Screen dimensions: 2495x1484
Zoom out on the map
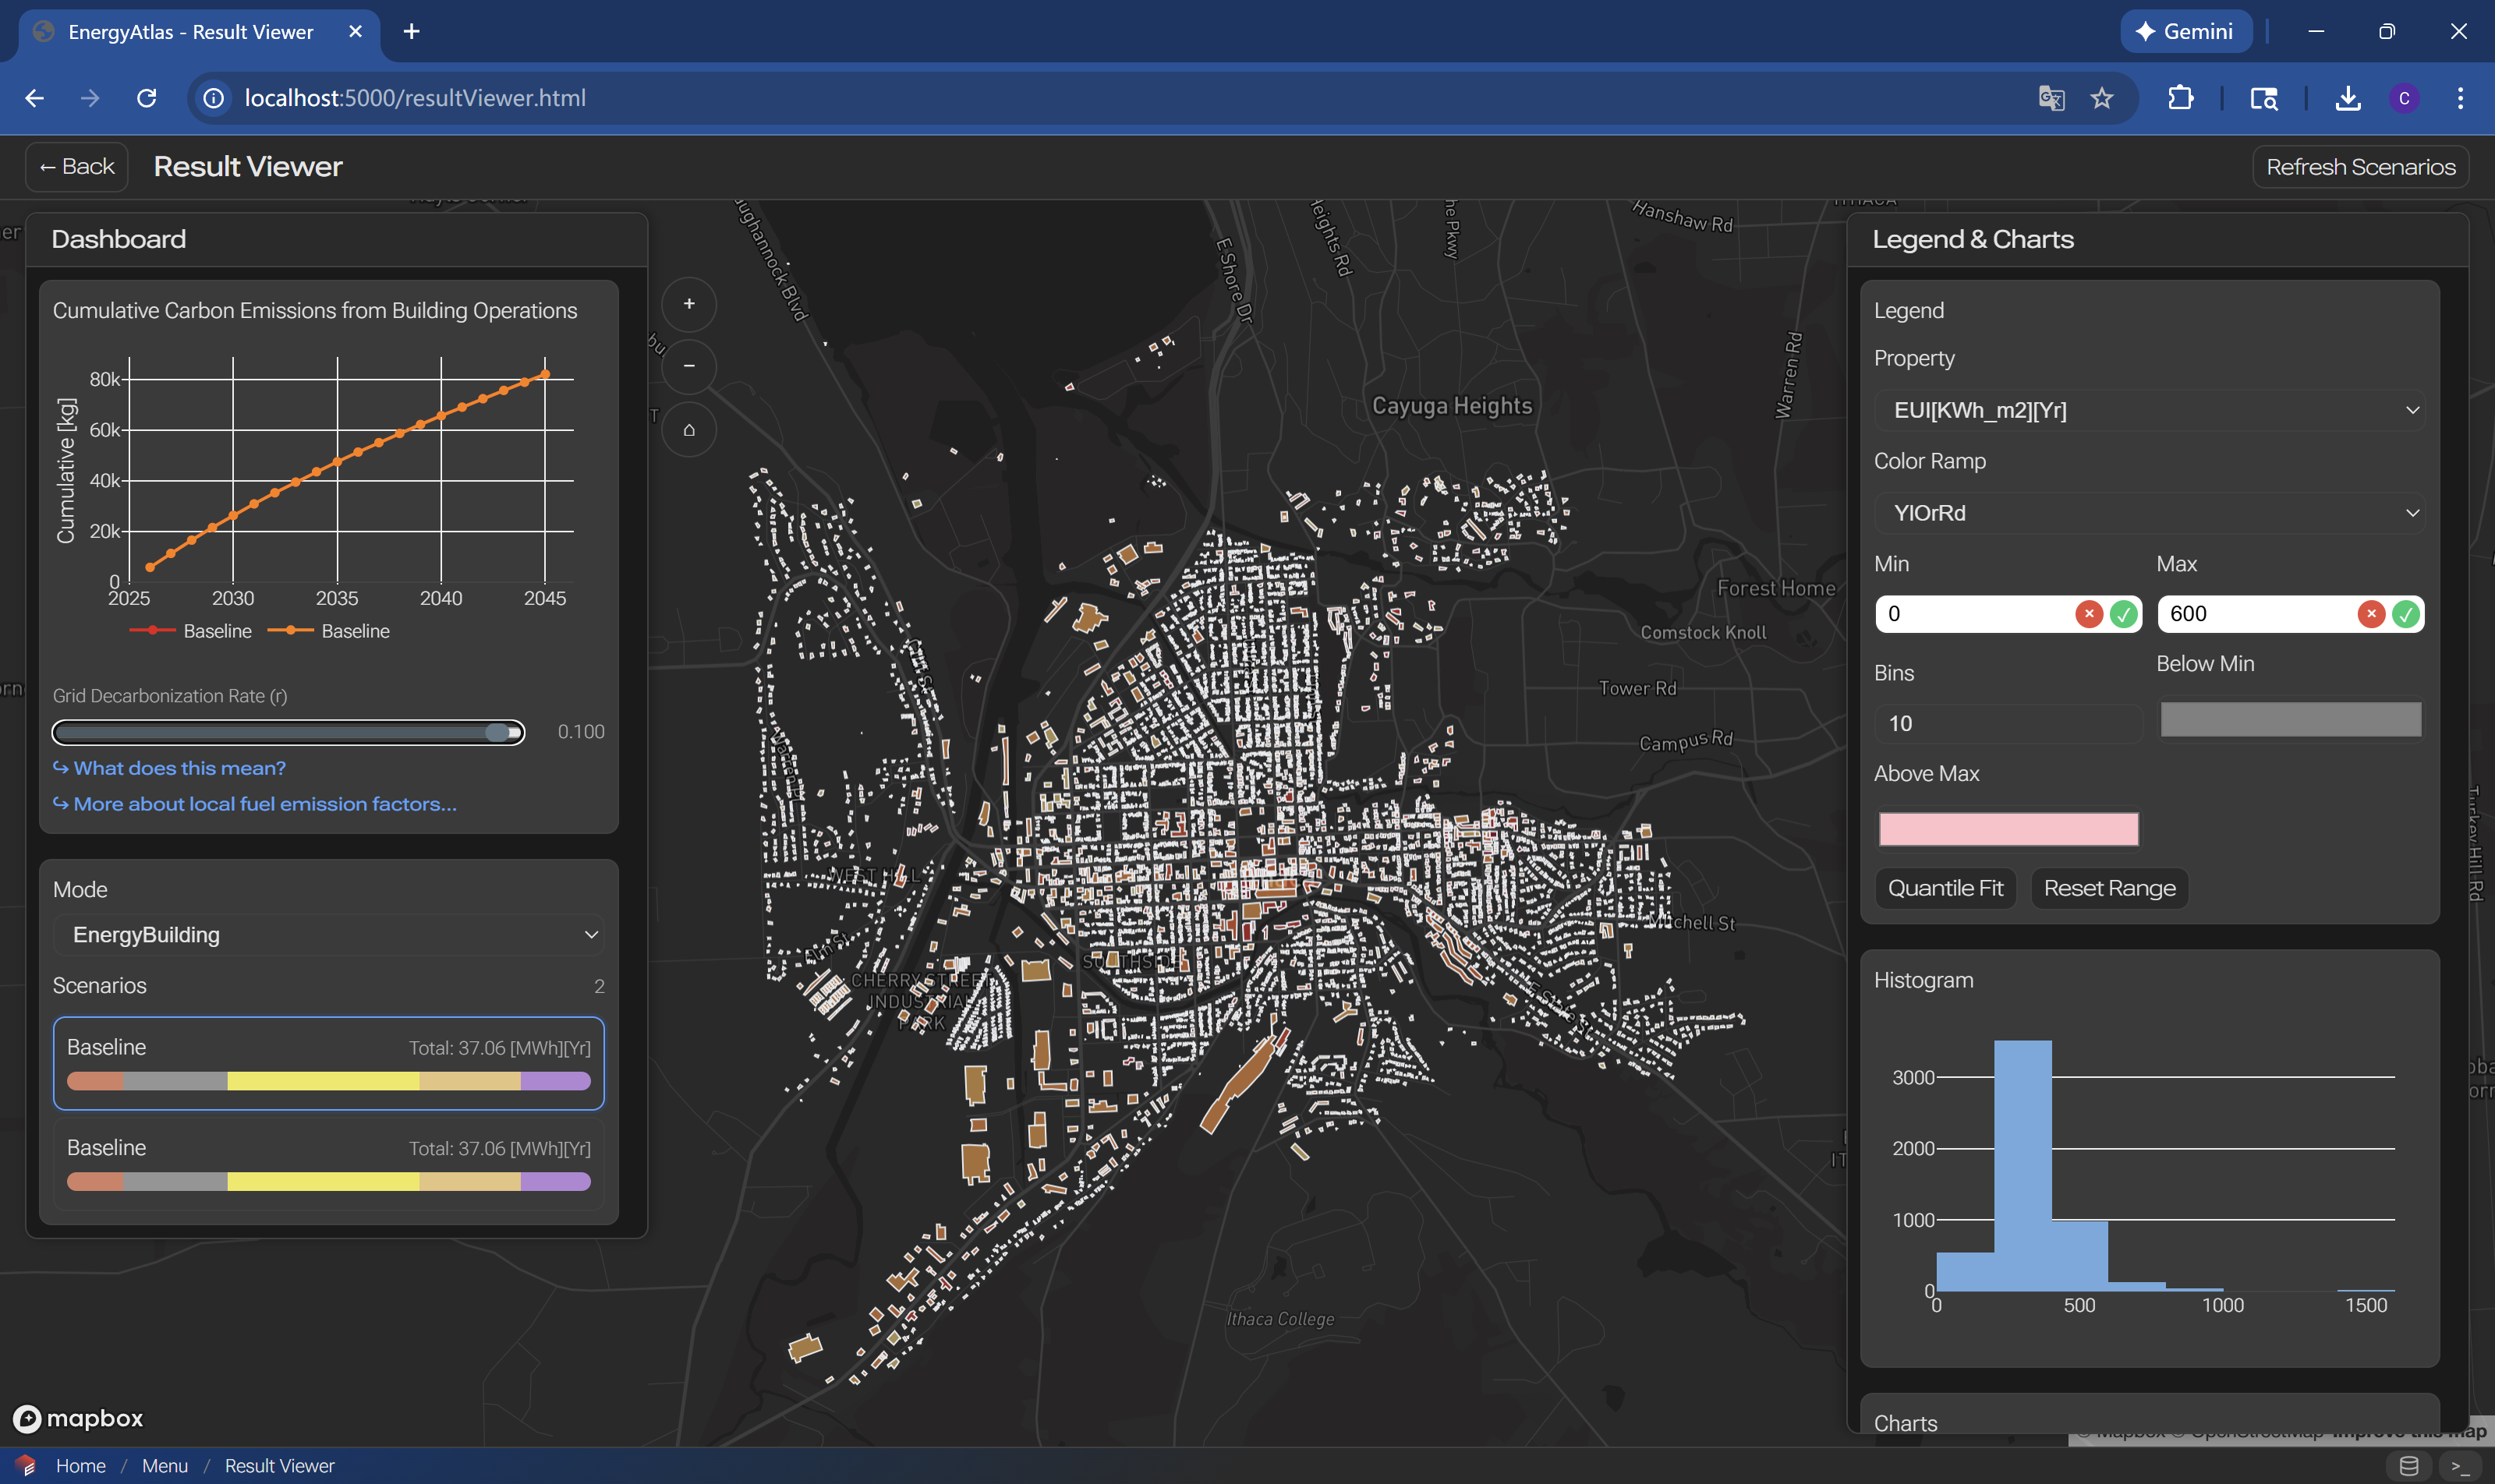[x=688, y=366]
